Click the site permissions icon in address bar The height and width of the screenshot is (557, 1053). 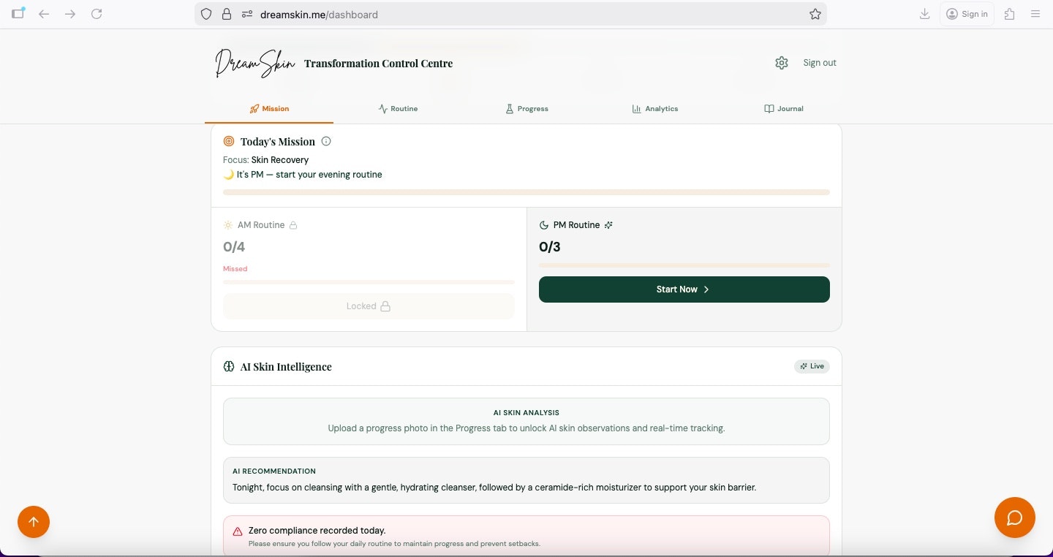pos(246,14)
